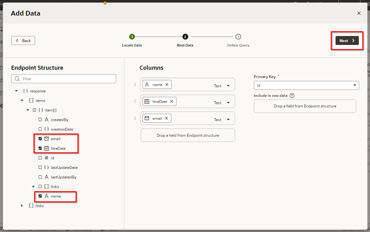Click the calendar icon in the hireDate column chip
Screen dimensions: 370x232
pos(147,102)
